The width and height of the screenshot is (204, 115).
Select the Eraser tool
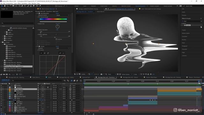[33, 6]
